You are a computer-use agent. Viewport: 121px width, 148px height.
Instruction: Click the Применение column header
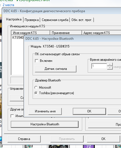coord(66,33)
